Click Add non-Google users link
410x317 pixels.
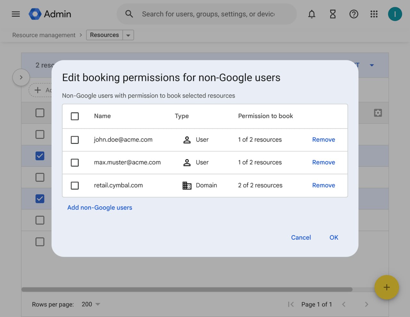[x=100, y=208]
